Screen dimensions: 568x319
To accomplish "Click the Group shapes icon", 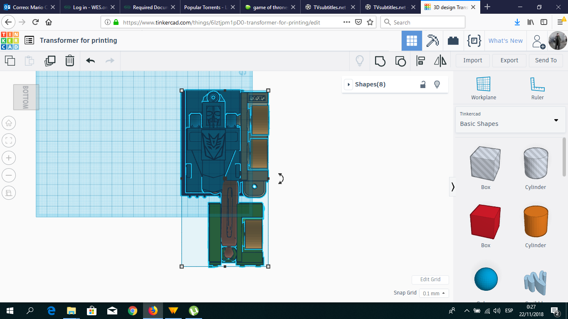I will coord(380,61).
